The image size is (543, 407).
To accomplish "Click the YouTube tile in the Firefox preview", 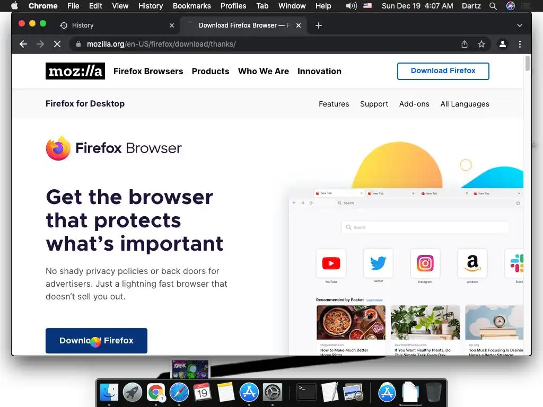I will click(331, 263).
